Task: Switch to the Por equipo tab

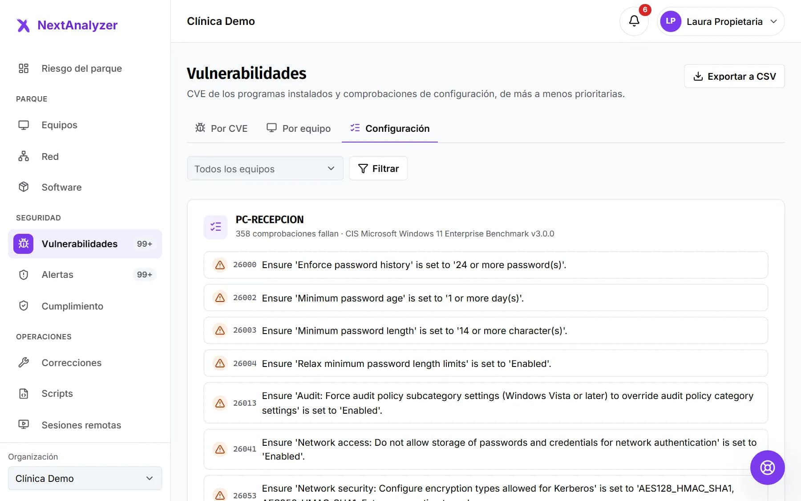Action: coord(299,128)
